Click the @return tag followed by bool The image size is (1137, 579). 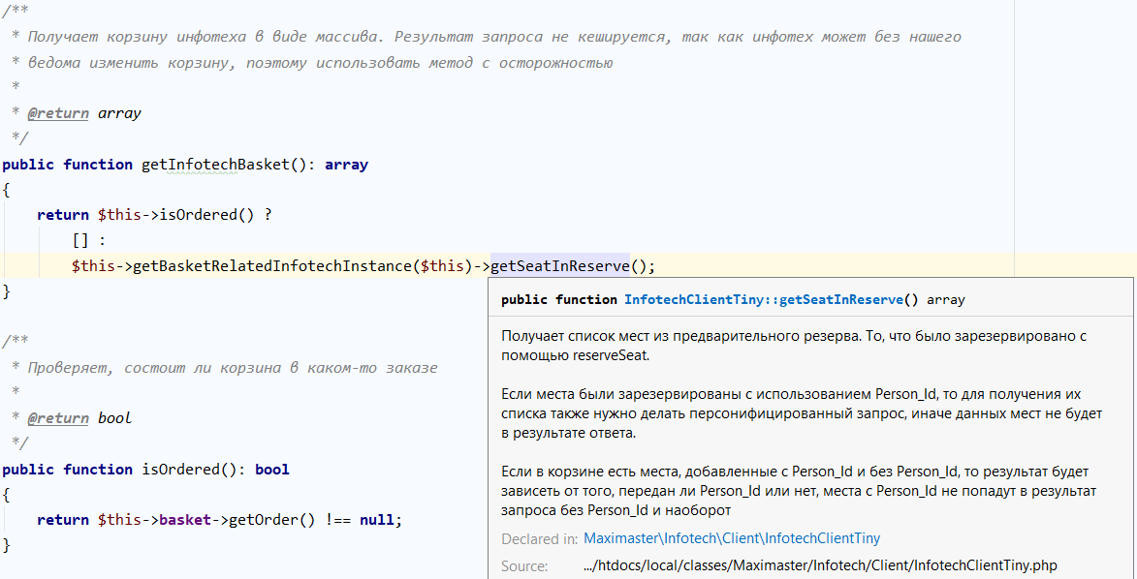[x=58, y=418]
